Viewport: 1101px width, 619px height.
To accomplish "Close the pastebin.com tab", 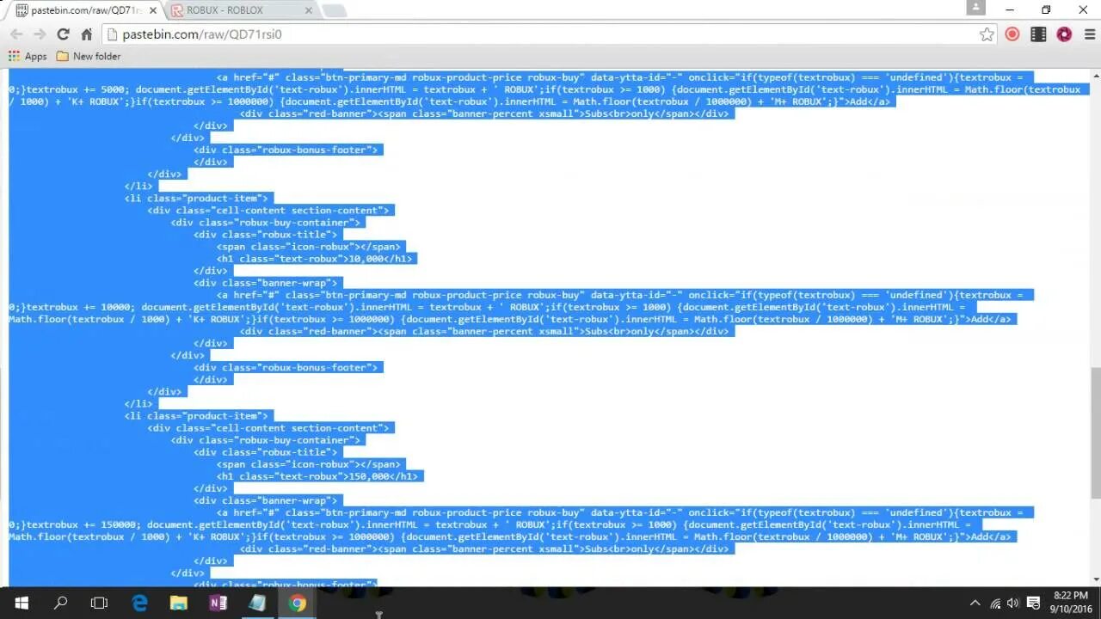I will coord(153,10).
